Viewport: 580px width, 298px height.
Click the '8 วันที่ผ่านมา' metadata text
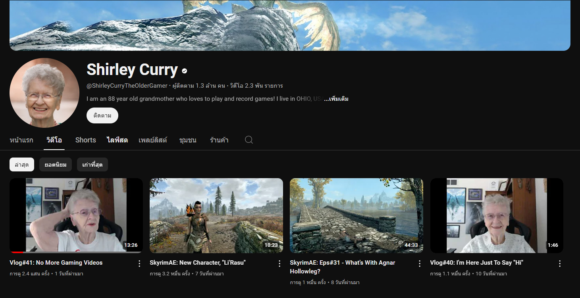click(x=345, y=283)
